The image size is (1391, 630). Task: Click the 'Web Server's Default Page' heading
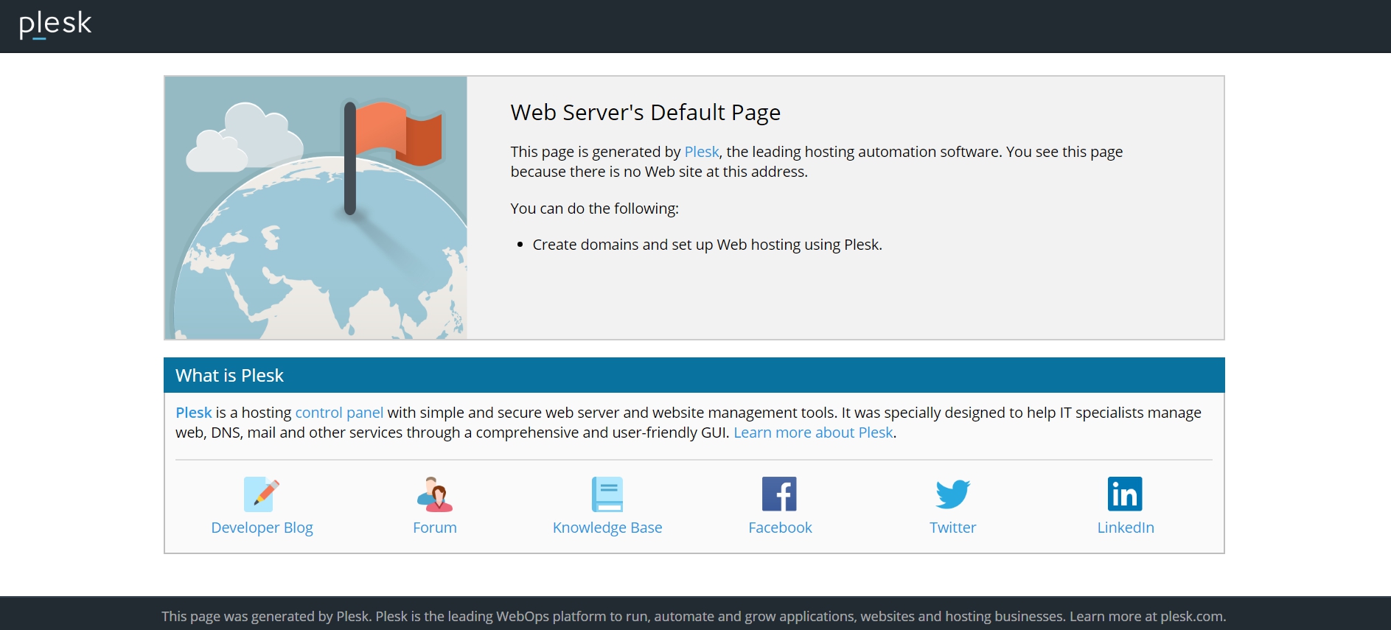645,112
